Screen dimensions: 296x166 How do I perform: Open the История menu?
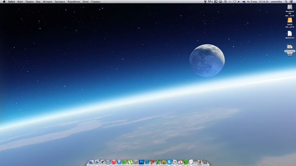coord(47,2)
